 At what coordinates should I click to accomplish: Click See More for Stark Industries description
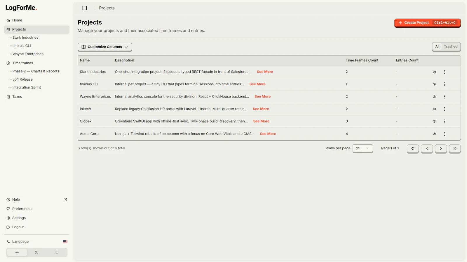(x=265, y=72)
